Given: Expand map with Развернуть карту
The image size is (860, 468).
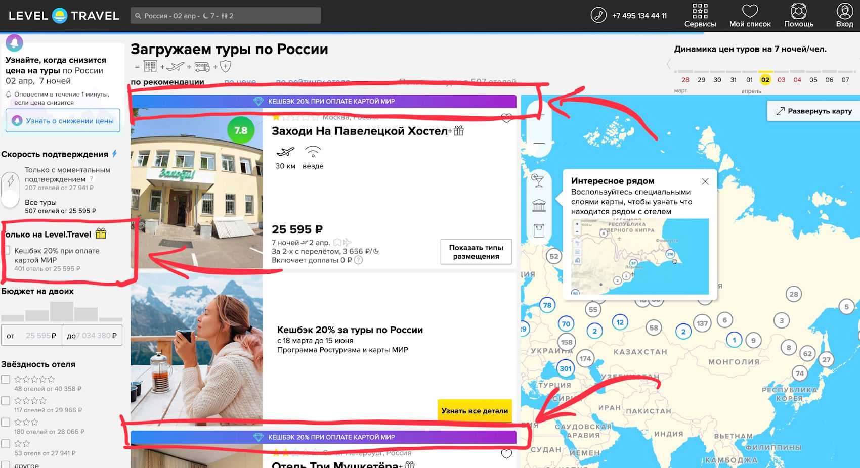Looking at the screenshot, I should click(x=814, y=111).
